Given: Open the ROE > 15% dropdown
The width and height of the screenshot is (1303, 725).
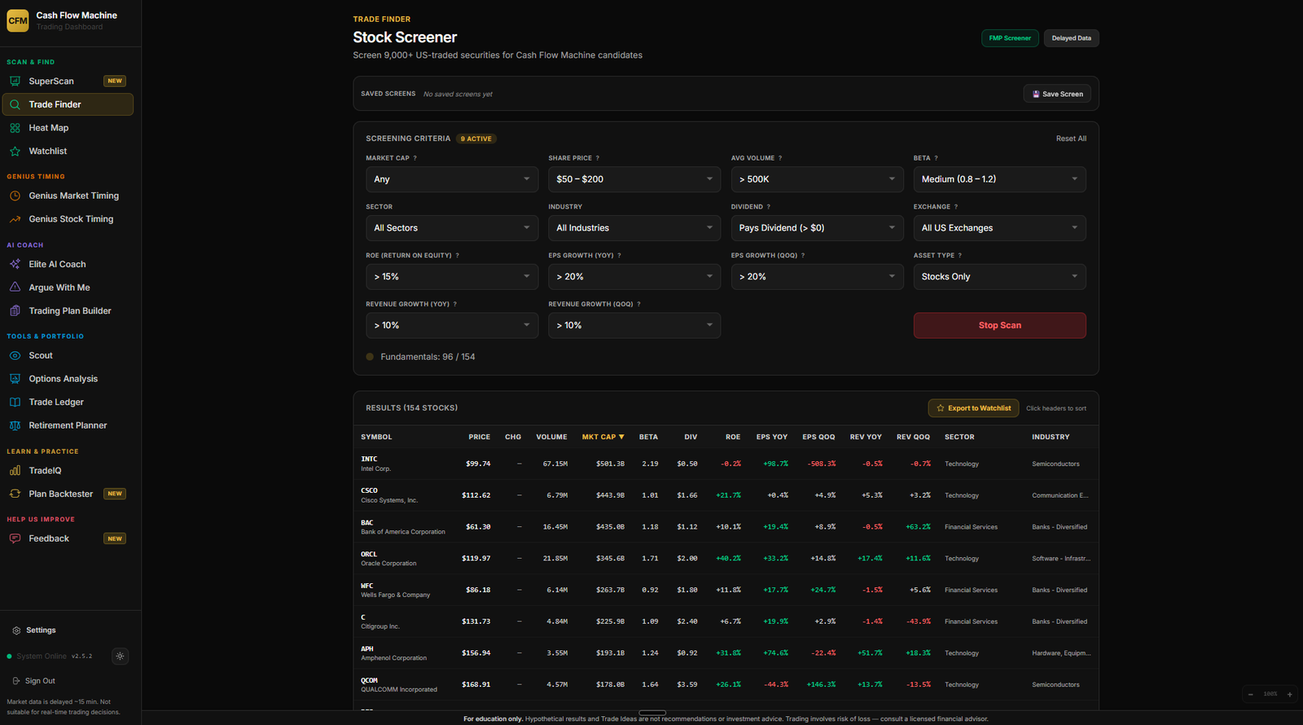Looking at the screenshot, I should (x=452, y=277).
